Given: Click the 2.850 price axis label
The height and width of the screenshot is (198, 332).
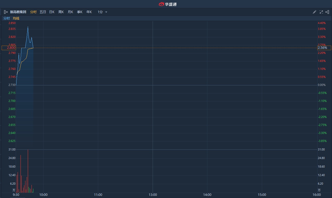Looking at the screenshot, I should (x=12, y=23).
